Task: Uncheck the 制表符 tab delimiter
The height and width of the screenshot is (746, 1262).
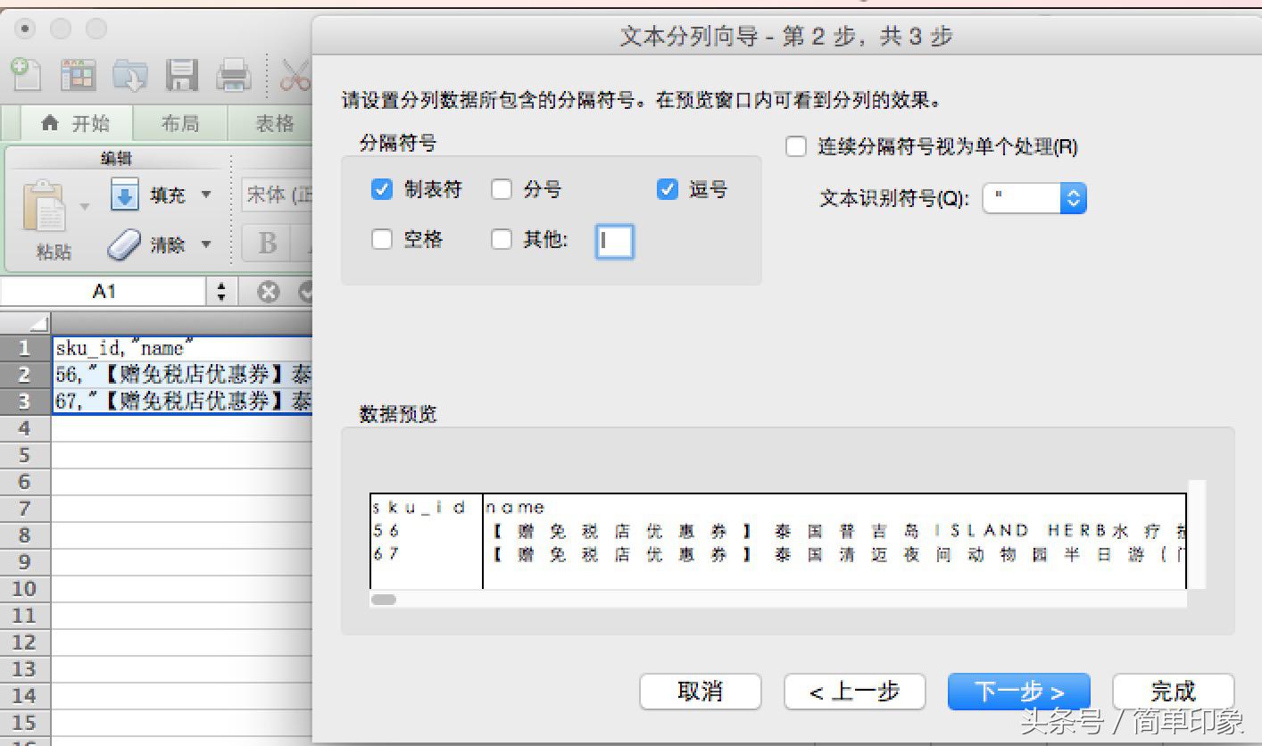Action: point(383,189)
